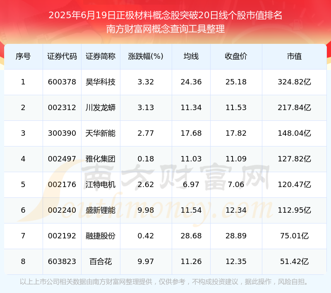
Task: Click market value 324.82亿
Action: coord(294,82)
